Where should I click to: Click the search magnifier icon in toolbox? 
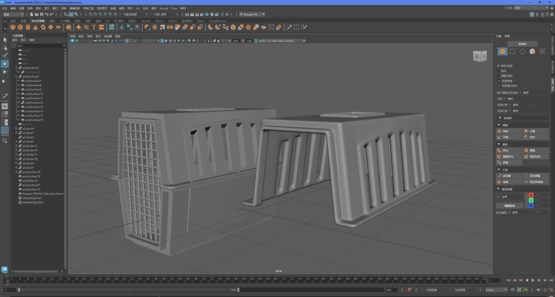coord(5,141)
